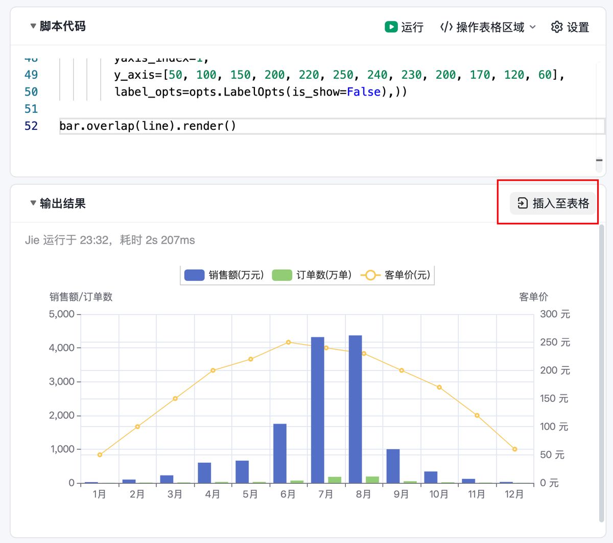Open settings using the gear icon
The image size is (613, 543).
pos(557,27)
